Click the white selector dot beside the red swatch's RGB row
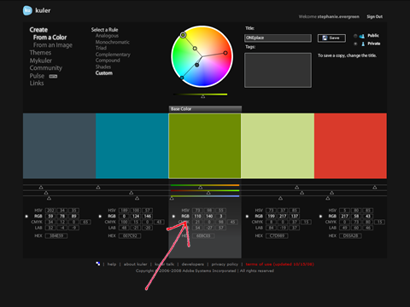This screenshot has width=410, height=307. click(320, 217)
